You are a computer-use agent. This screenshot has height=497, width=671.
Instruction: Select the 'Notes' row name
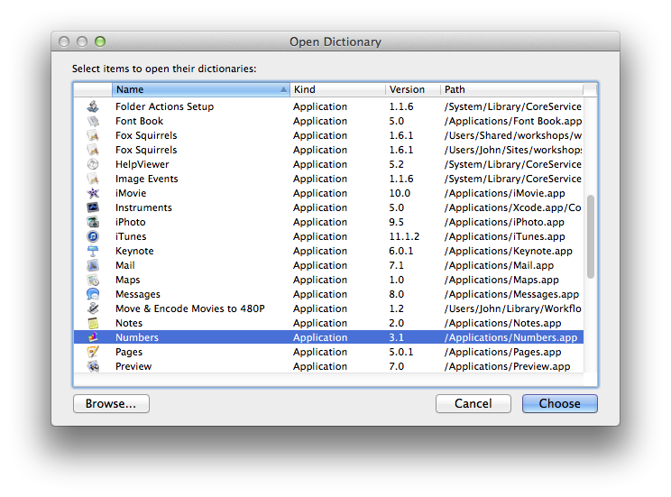(x=129, y=323)
